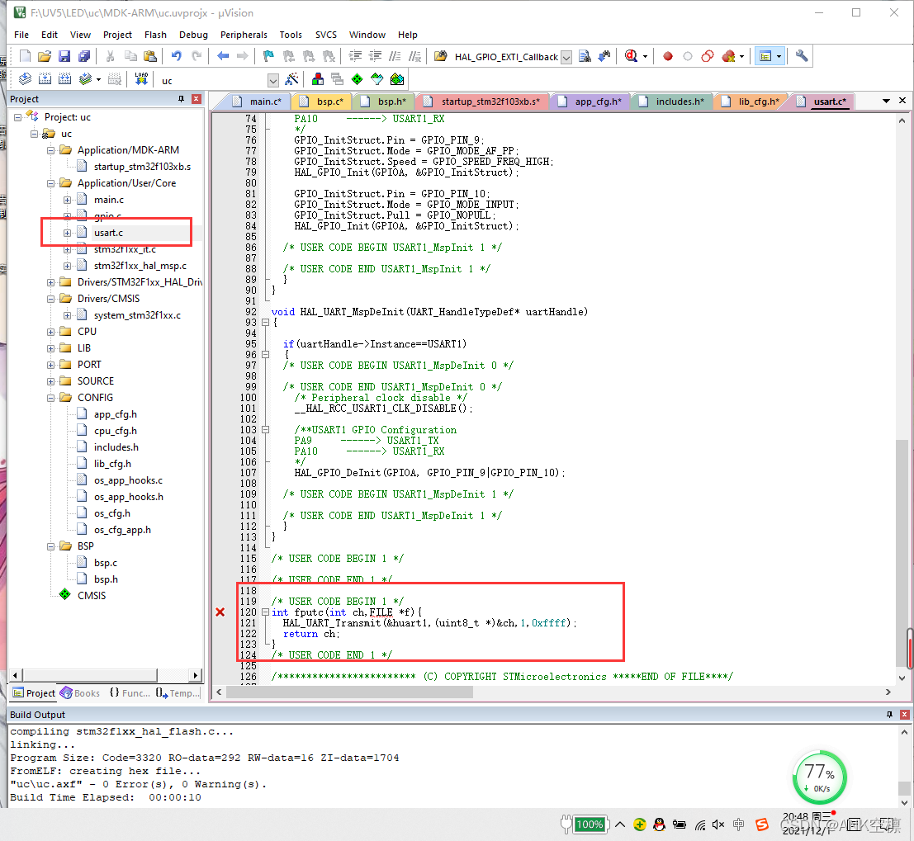Select the CMSIS component item
This screenshot has height=841, width=914.
pyautogui.click(x=92, y=596)
